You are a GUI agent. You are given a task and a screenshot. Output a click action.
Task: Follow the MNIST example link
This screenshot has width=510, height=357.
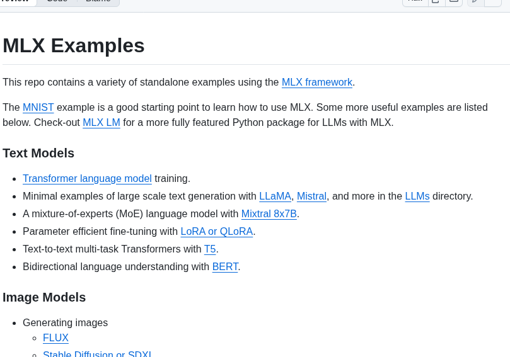point(38,108)
